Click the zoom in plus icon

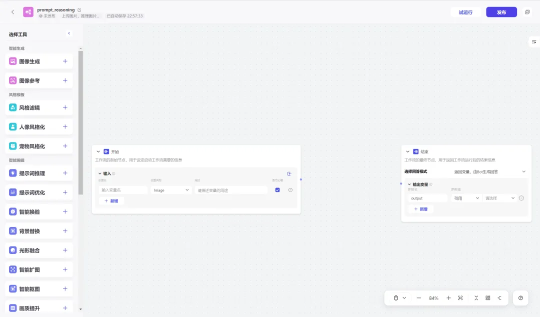pyautogui.click(x=448, y=298)
